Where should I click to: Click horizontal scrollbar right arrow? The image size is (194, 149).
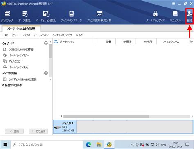[192, 116]
